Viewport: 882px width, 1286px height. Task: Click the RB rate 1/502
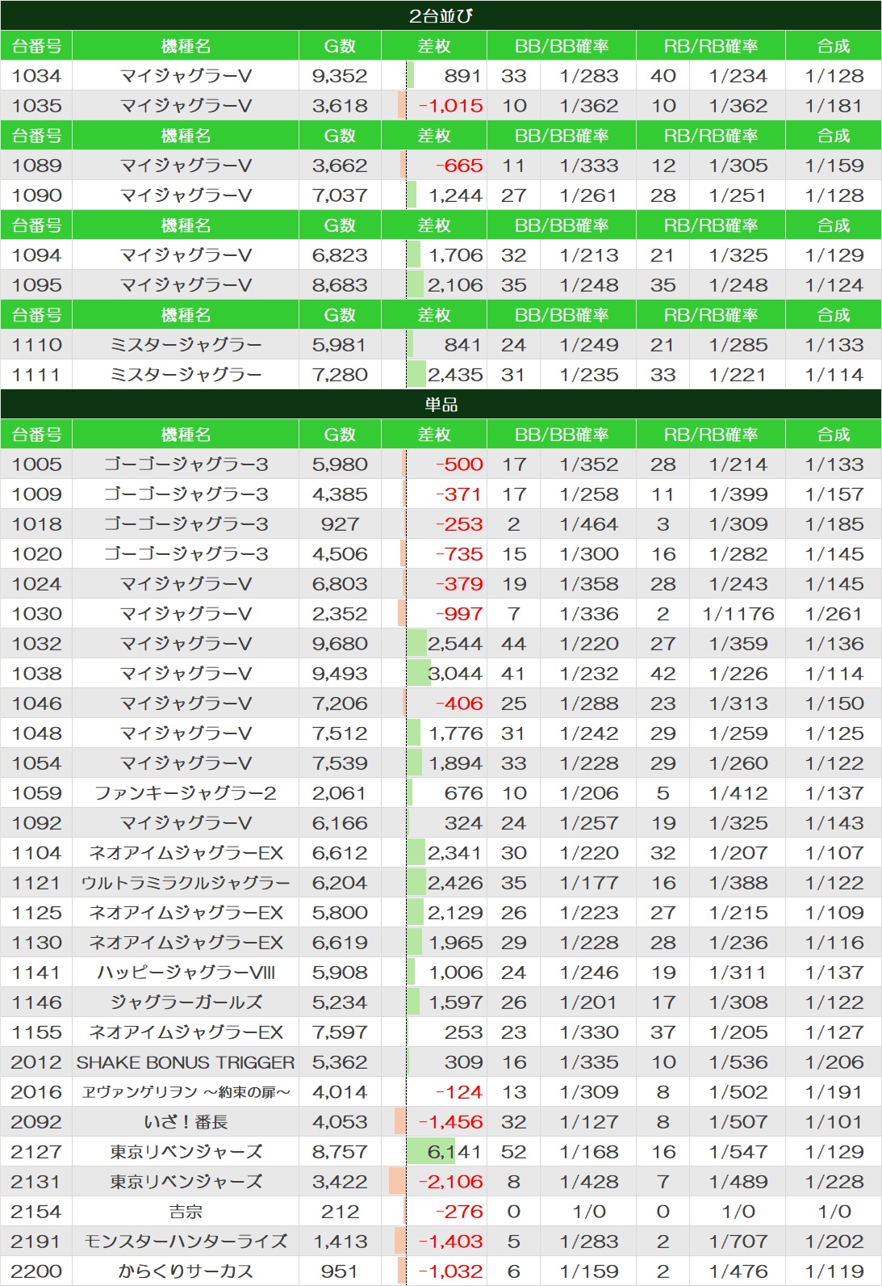click(738, 1092)
